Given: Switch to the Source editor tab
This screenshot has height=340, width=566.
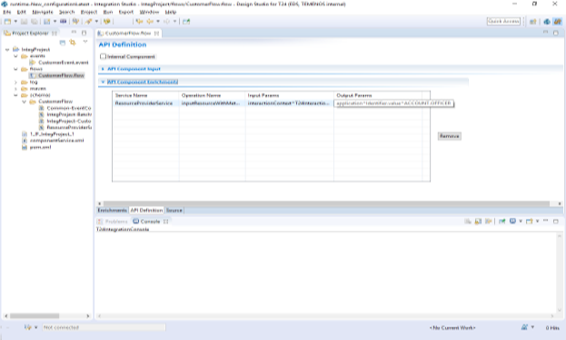Looking at the screenshot, I should [174, 210].
